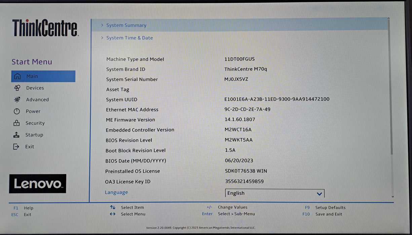Click the System UUID value
This screenshot has height=235, width=412.
coord(277,99)
